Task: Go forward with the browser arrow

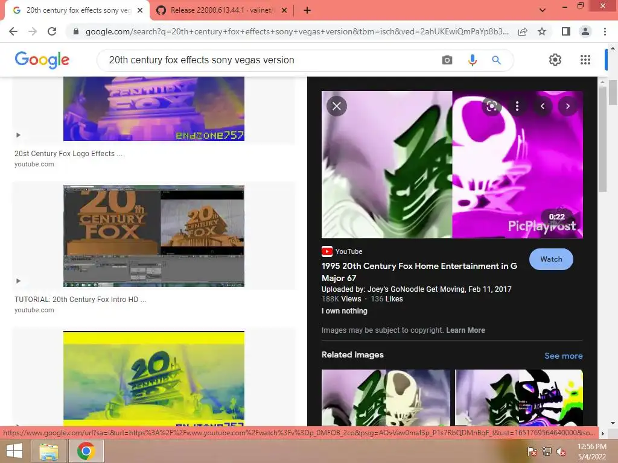Action: point(33,31)
